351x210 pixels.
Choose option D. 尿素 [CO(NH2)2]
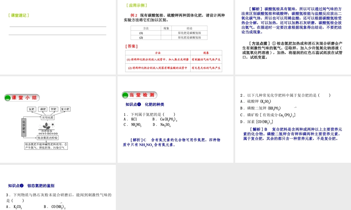(257, 122)
